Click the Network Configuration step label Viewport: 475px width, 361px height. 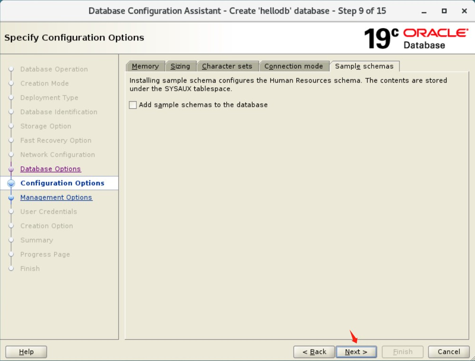(x=57, y=154)
